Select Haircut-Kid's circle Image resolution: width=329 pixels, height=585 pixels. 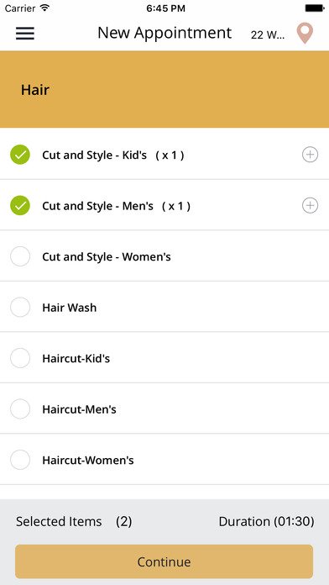20,358
